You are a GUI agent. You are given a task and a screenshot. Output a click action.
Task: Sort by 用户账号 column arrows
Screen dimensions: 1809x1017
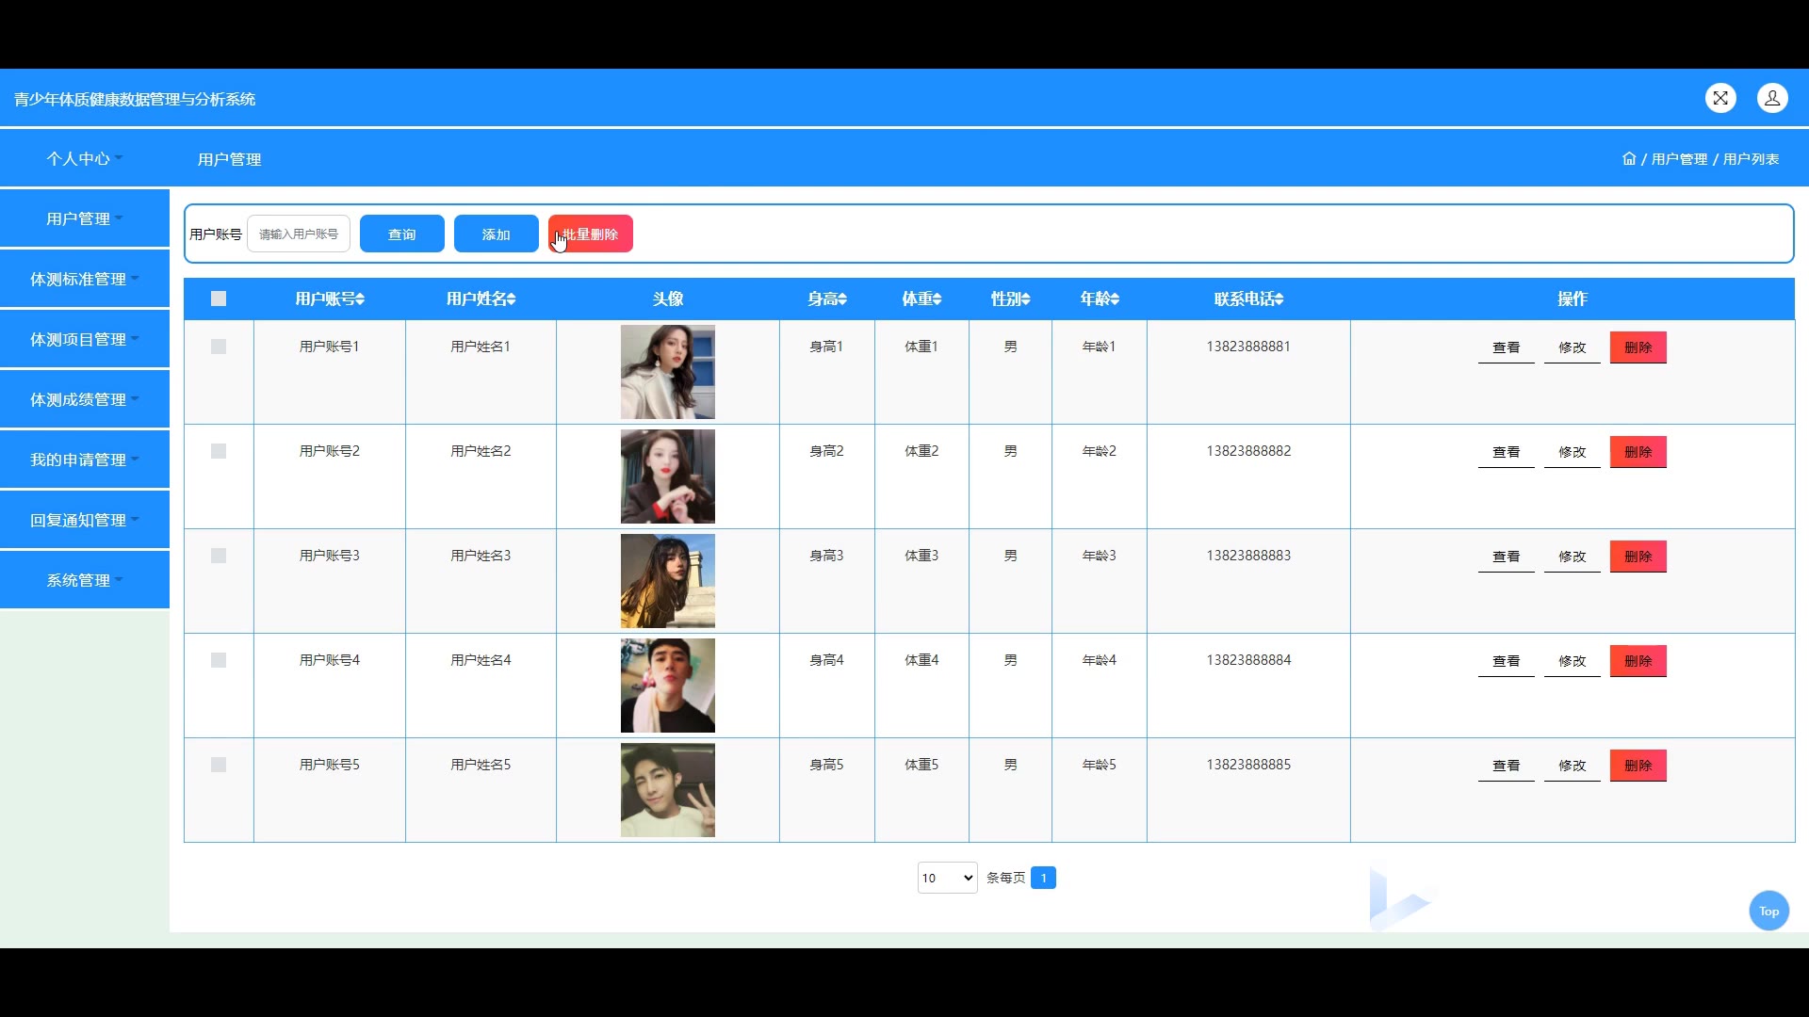point(361,299)
